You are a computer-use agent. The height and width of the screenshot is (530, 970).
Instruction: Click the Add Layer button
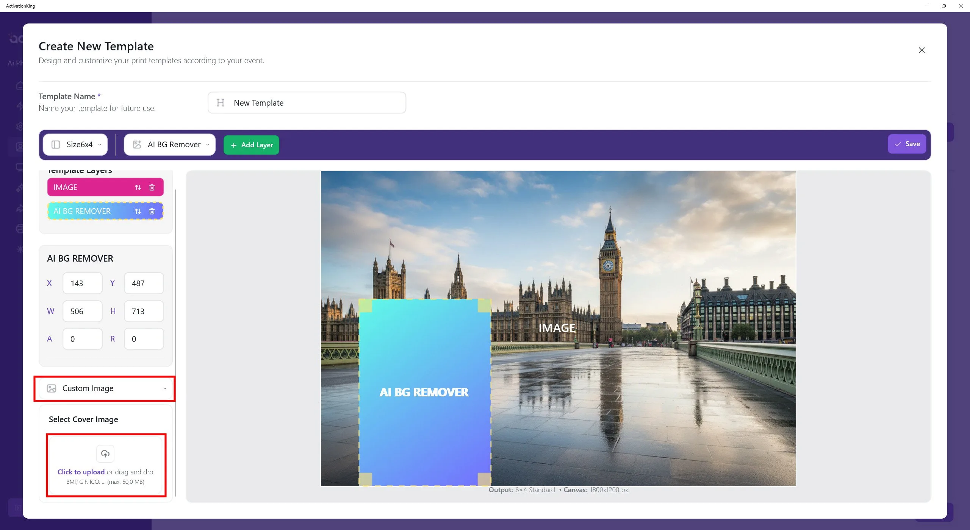251,145
